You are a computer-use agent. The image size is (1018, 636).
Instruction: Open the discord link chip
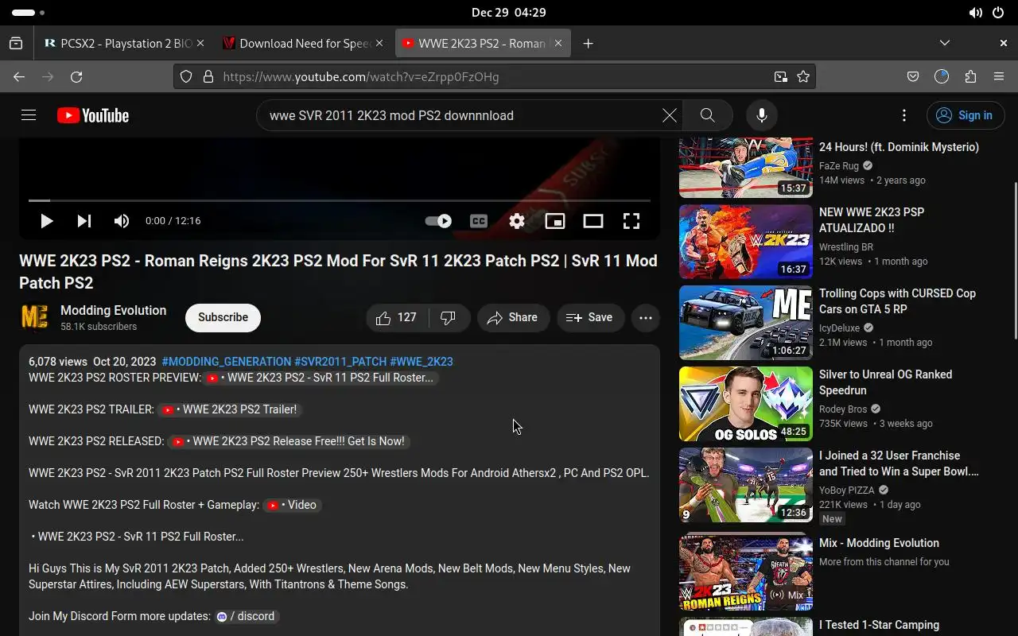pos(246,616)
